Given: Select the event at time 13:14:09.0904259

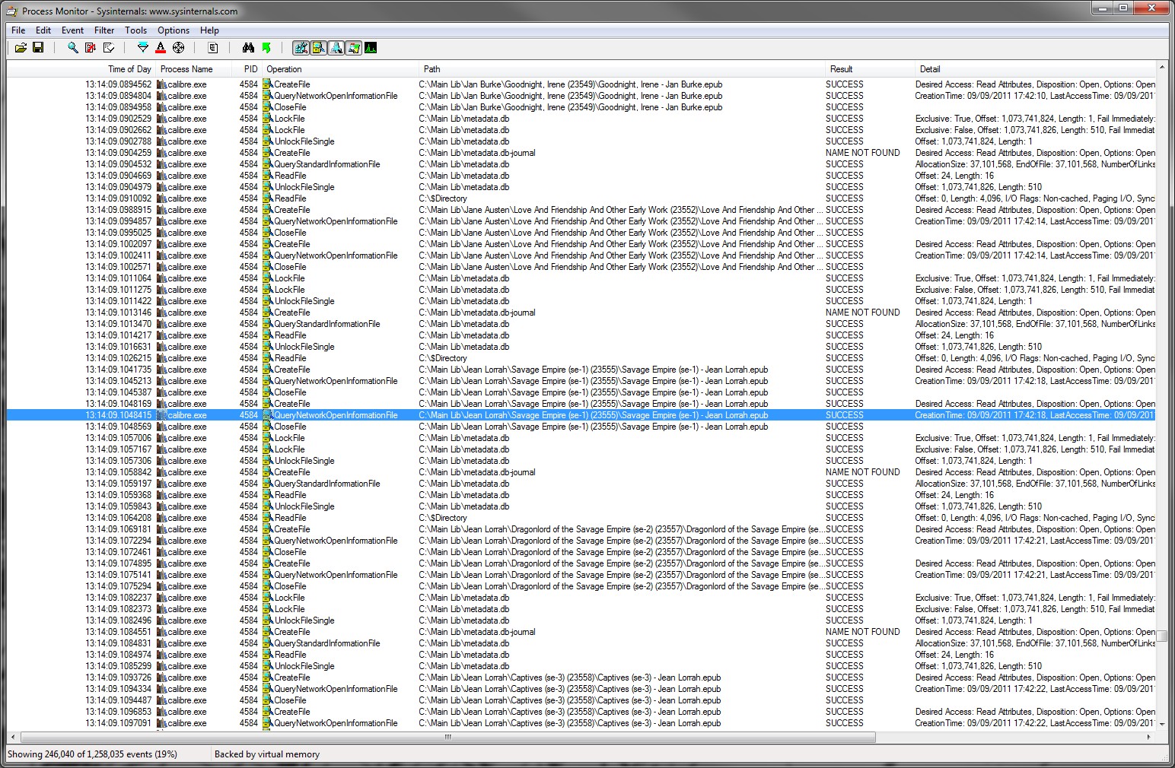Looking at the screenshot, I should pyautogui.click(x=581, y=153).
